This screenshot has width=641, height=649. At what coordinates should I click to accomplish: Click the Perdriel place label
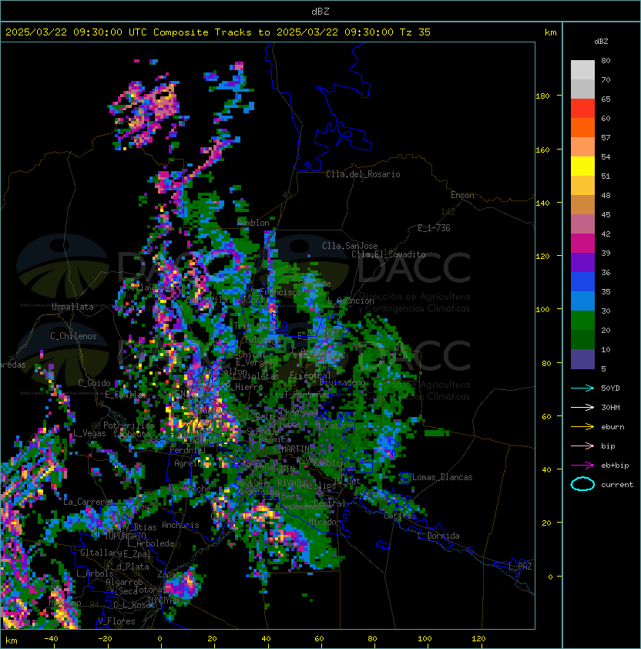tap(188, 449)
